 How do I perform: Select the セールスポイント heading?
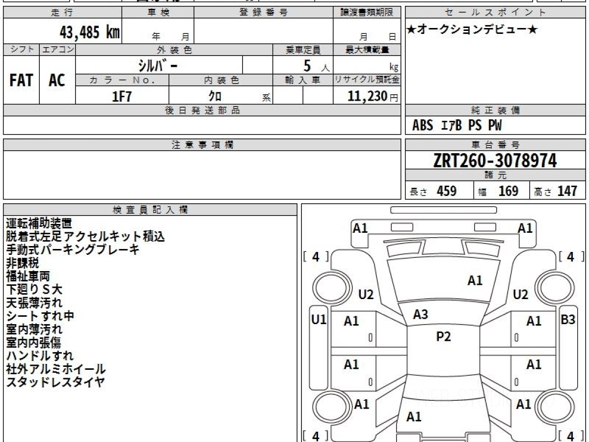(x=496, y=13)
